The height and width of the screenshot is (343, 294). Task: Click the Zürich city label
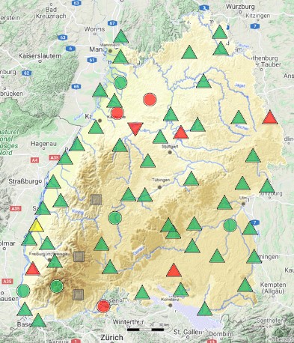point(111,338)
